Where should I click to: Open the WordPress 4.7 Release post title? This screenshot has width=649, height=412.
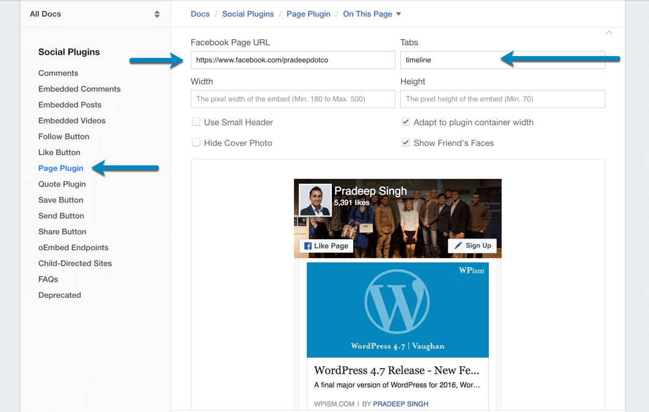click(x=397, y=370)
